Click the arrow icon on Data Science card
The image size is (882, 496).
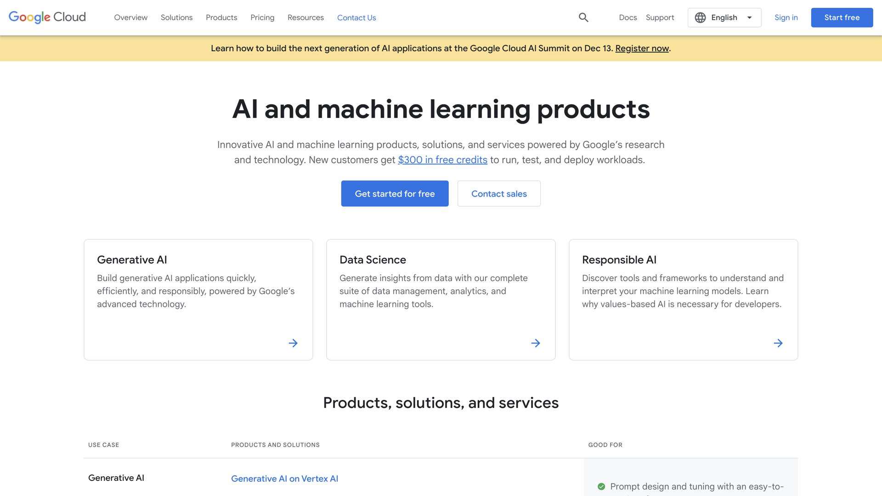point(535,343)
